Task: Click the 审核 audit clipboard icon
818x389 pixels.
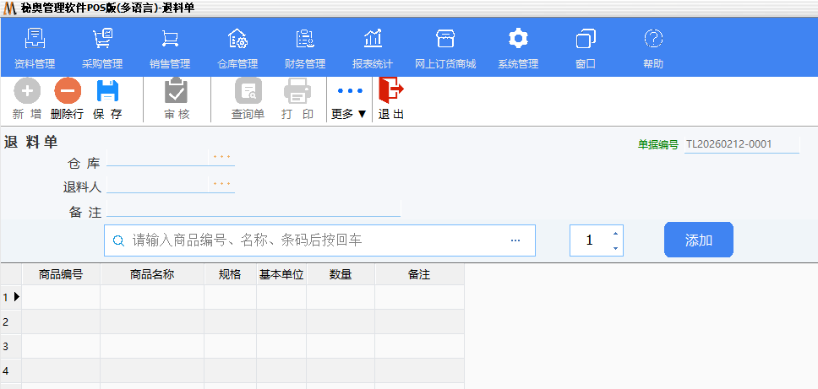Action: pyautogui.click(x=176, y=91)
